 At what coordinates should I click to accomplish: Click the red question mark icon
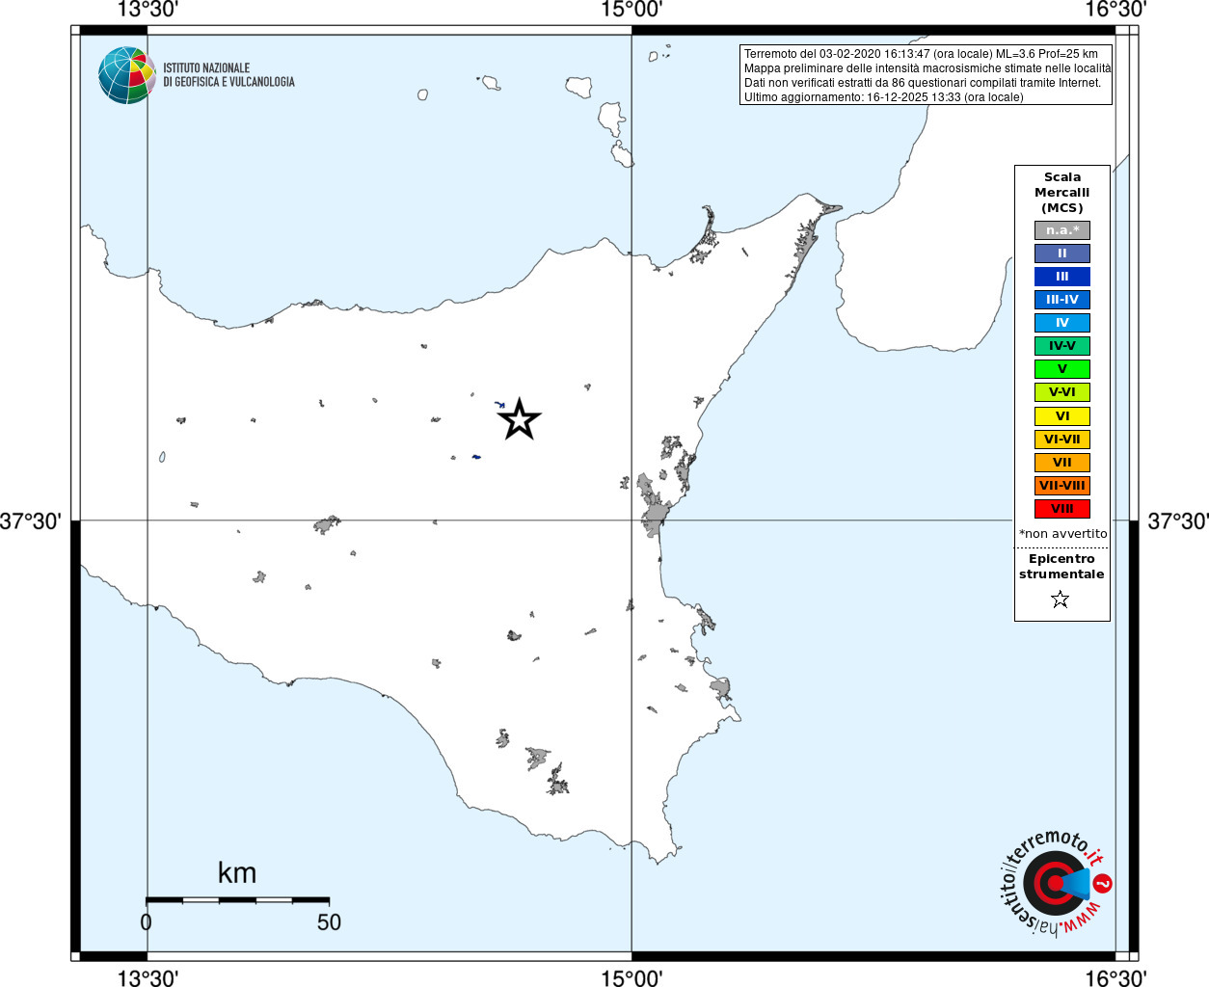(x=1104, y=883)
